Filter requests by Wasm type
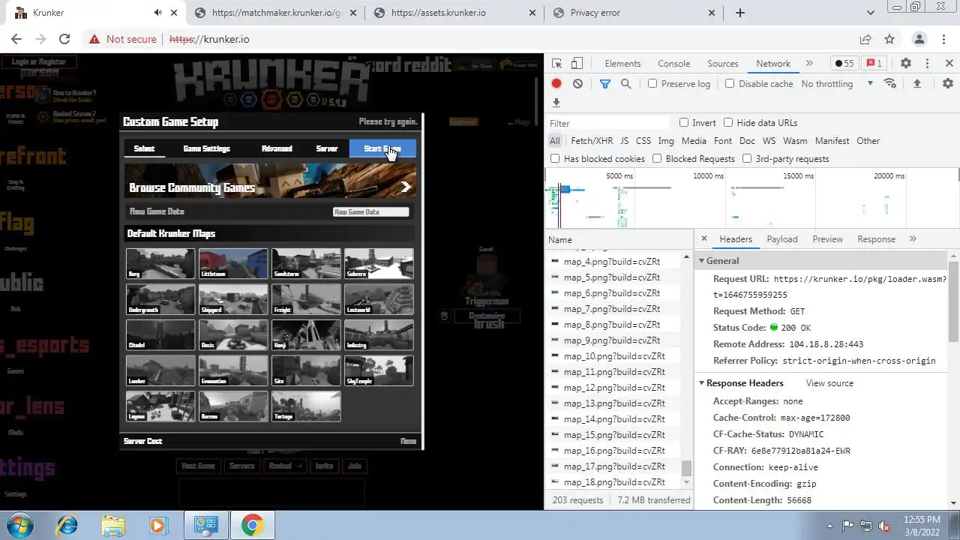The image size is (960, 540). pyautogui.click(x=795, y=141)
